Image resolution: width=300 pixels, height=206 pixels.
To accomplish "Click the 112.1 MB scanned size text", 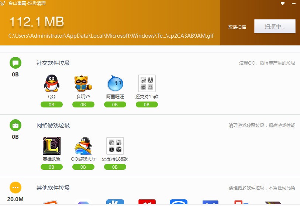I will click(37, 22).
